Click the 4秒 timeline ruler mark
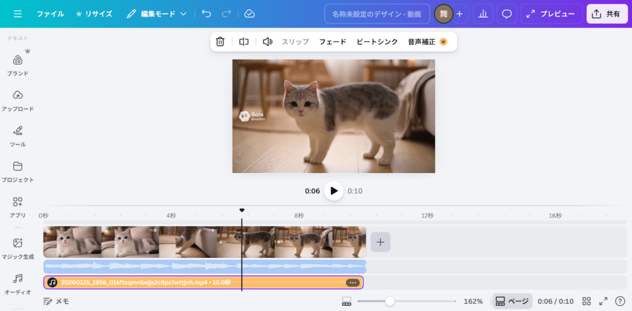The image size is (632, 311). [x=171, y=216]
